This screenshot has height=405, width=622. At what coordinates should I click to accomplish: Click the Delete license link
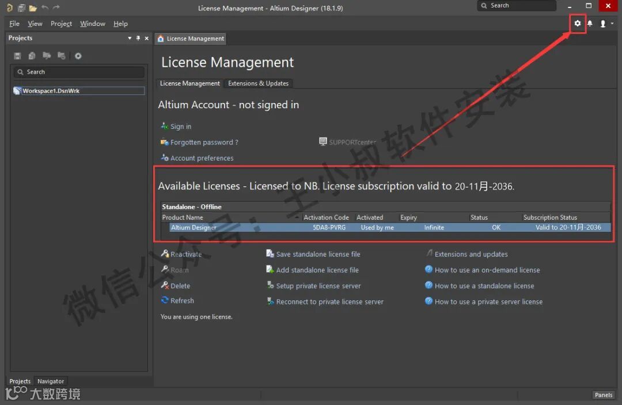point(176,286)
